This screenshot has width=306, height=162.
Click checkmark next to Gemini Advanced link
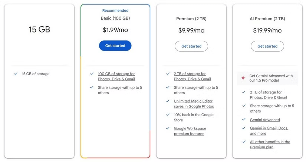coord(244,120)
